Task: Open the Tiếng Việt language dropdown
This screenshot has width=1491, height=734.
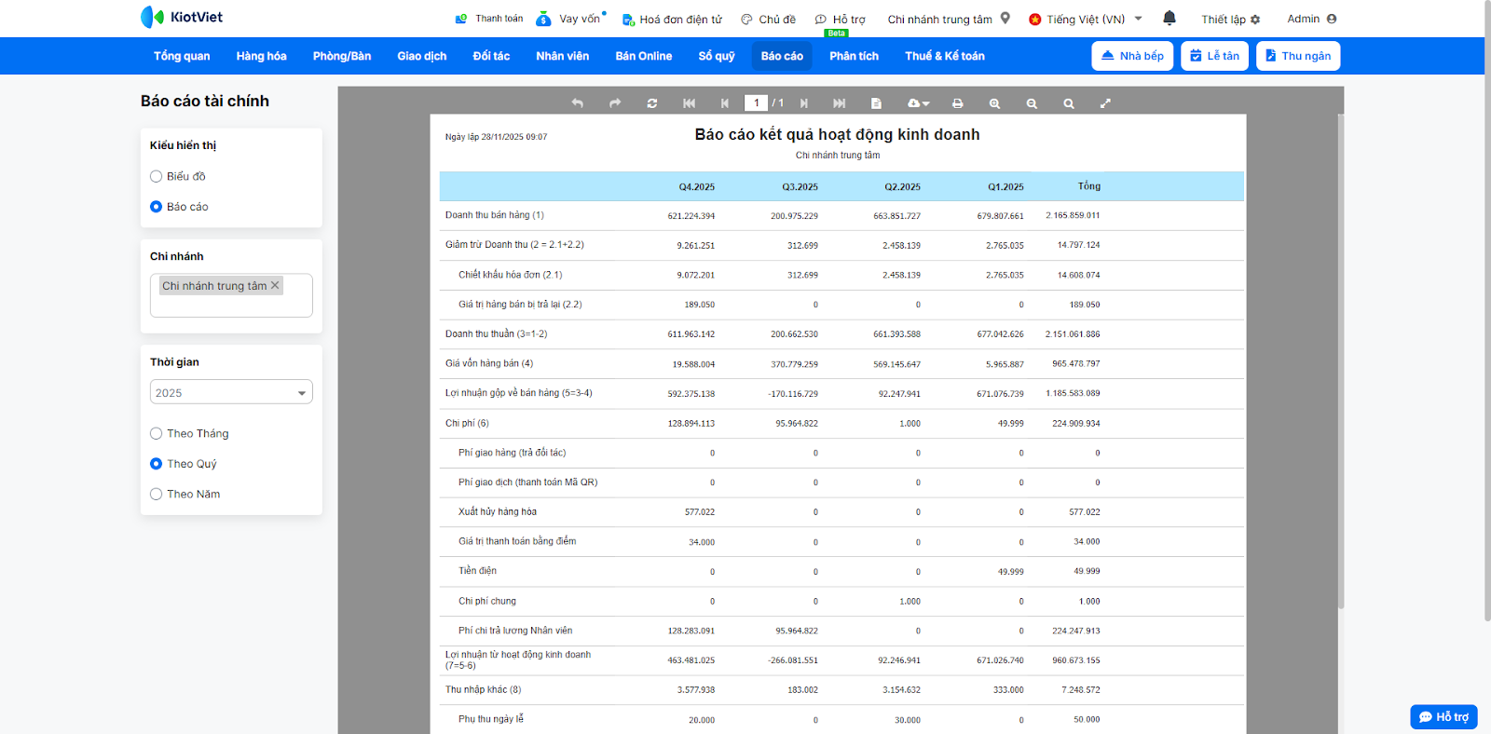Action: tap(1086, 19)
